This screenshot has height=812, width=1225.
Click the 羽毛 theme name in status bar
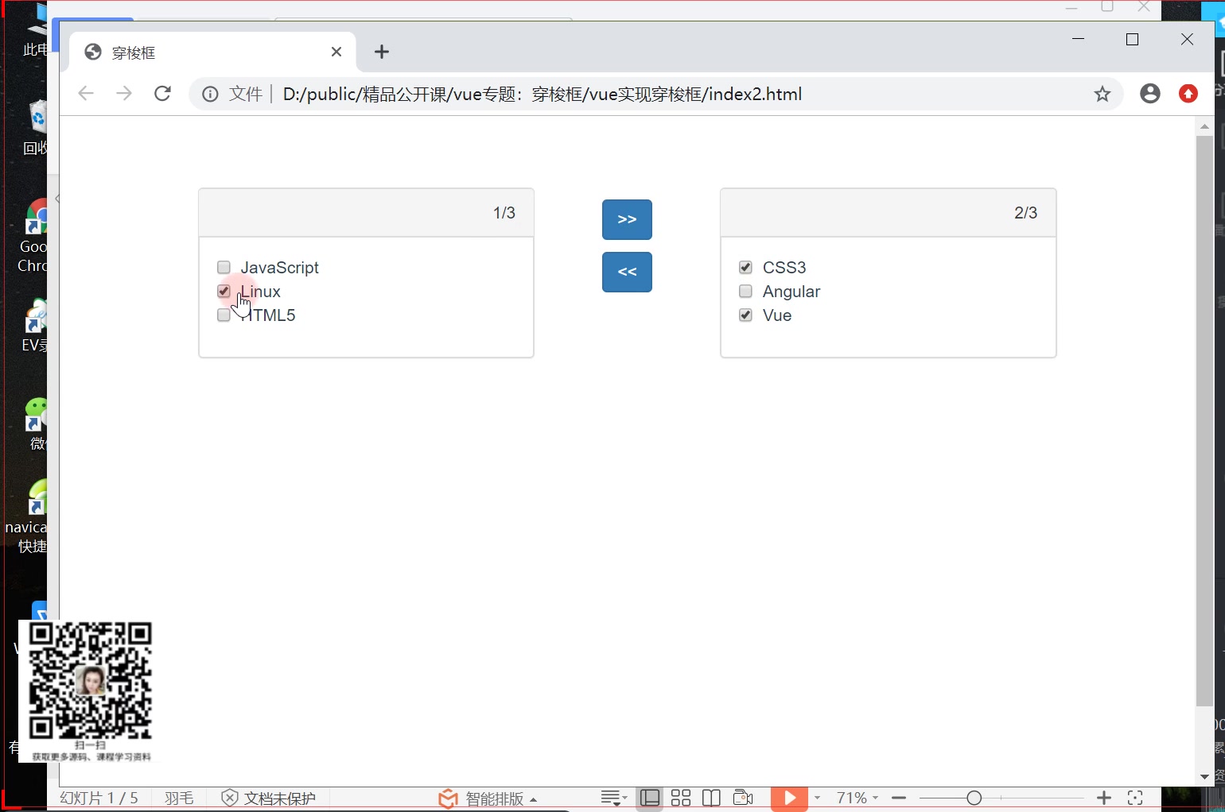(180, 798)
